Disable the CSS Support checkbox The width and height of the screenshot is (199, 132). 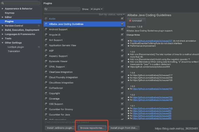click(122, 104)
